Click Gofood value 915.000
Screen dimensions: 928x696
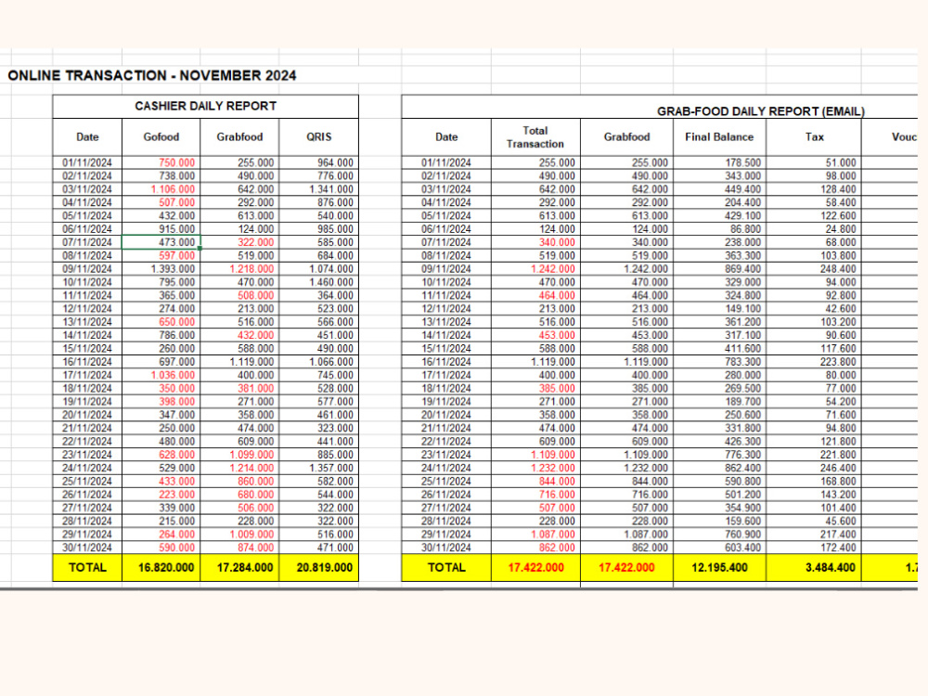[x=176, y=229]
